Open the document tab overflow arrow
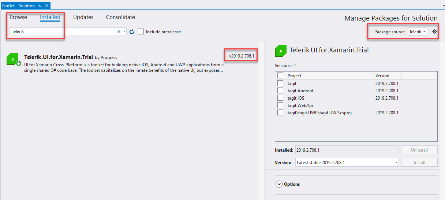The width and height of the screenshot is (445, 200). point(441,6)
